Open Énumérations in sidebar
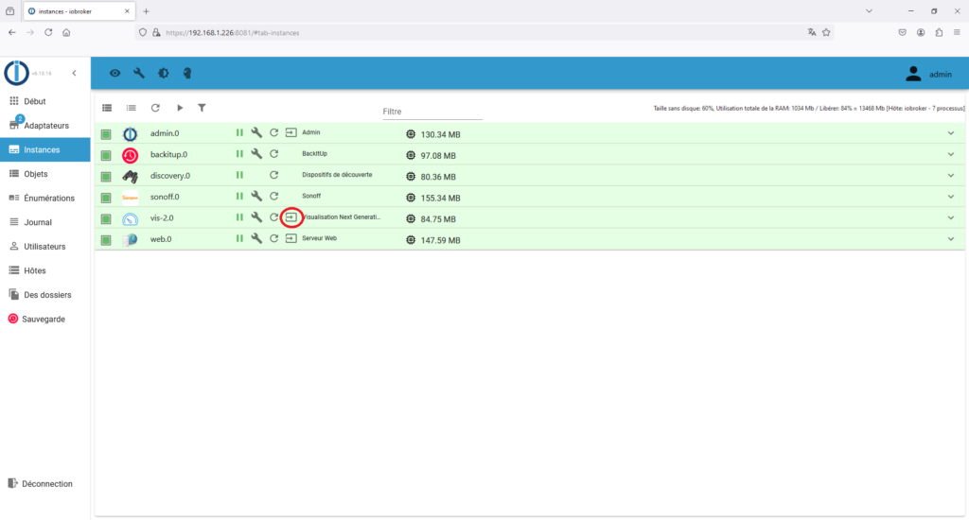Screen dimensions: 969x520 45,199
